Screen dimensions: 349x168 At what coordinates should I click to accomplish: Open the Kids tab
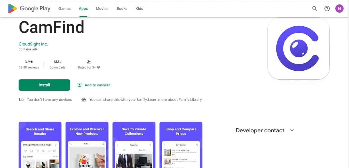(139, 9)
